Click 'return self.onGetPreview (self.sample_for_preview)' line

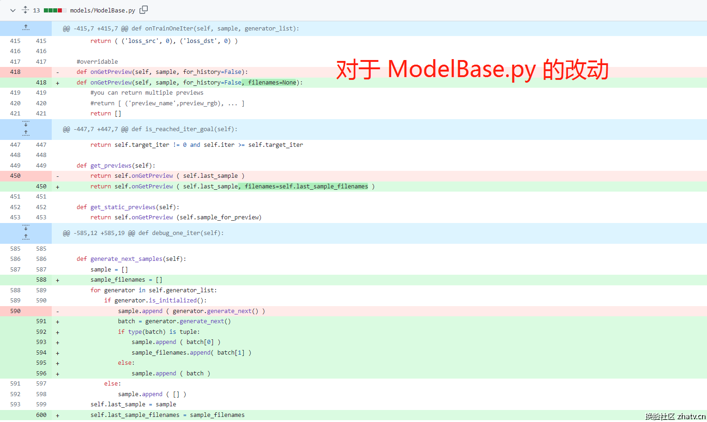[x=176, y=217]
